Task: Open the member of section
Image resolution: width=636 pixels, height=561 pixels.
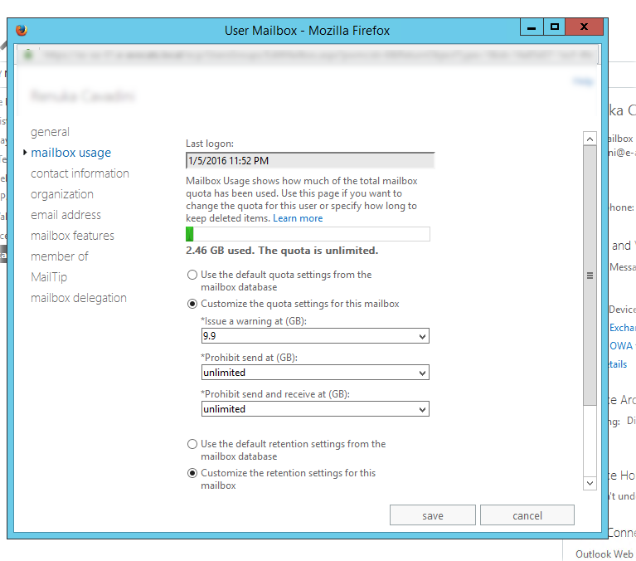Action: click(x=60, y=256)
